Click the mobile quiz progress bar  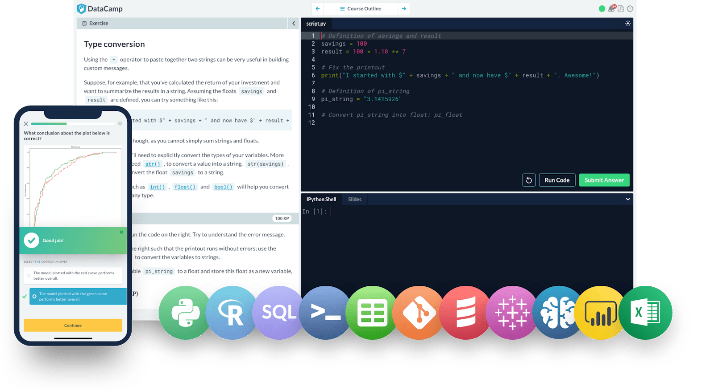73,124
